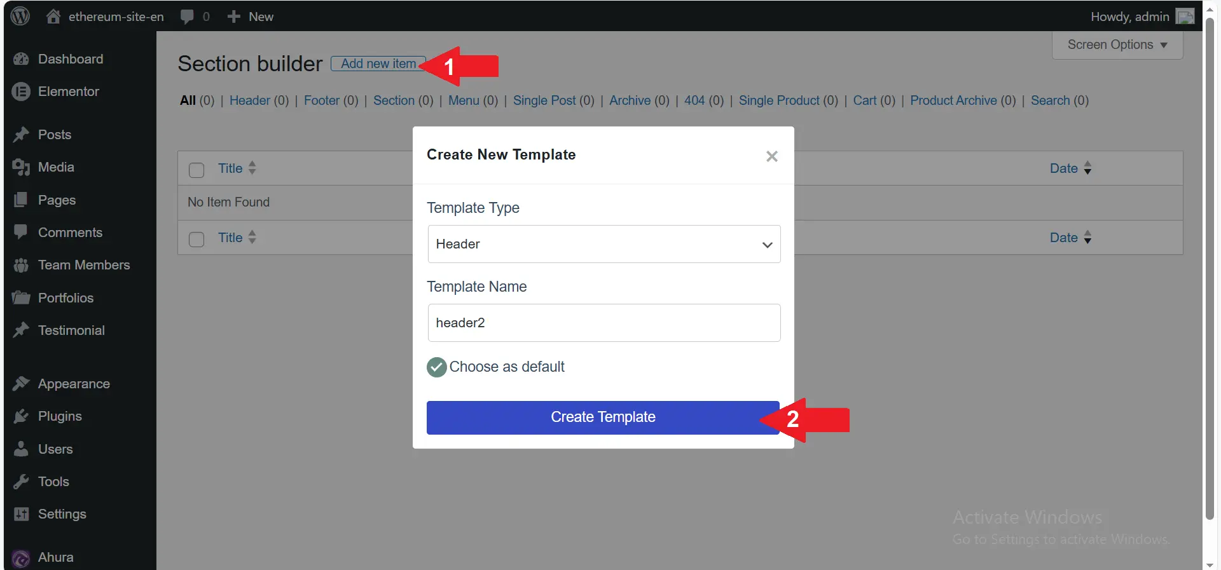
Task: Click the admin avatar thumbnail
Action: [1185, 17]
